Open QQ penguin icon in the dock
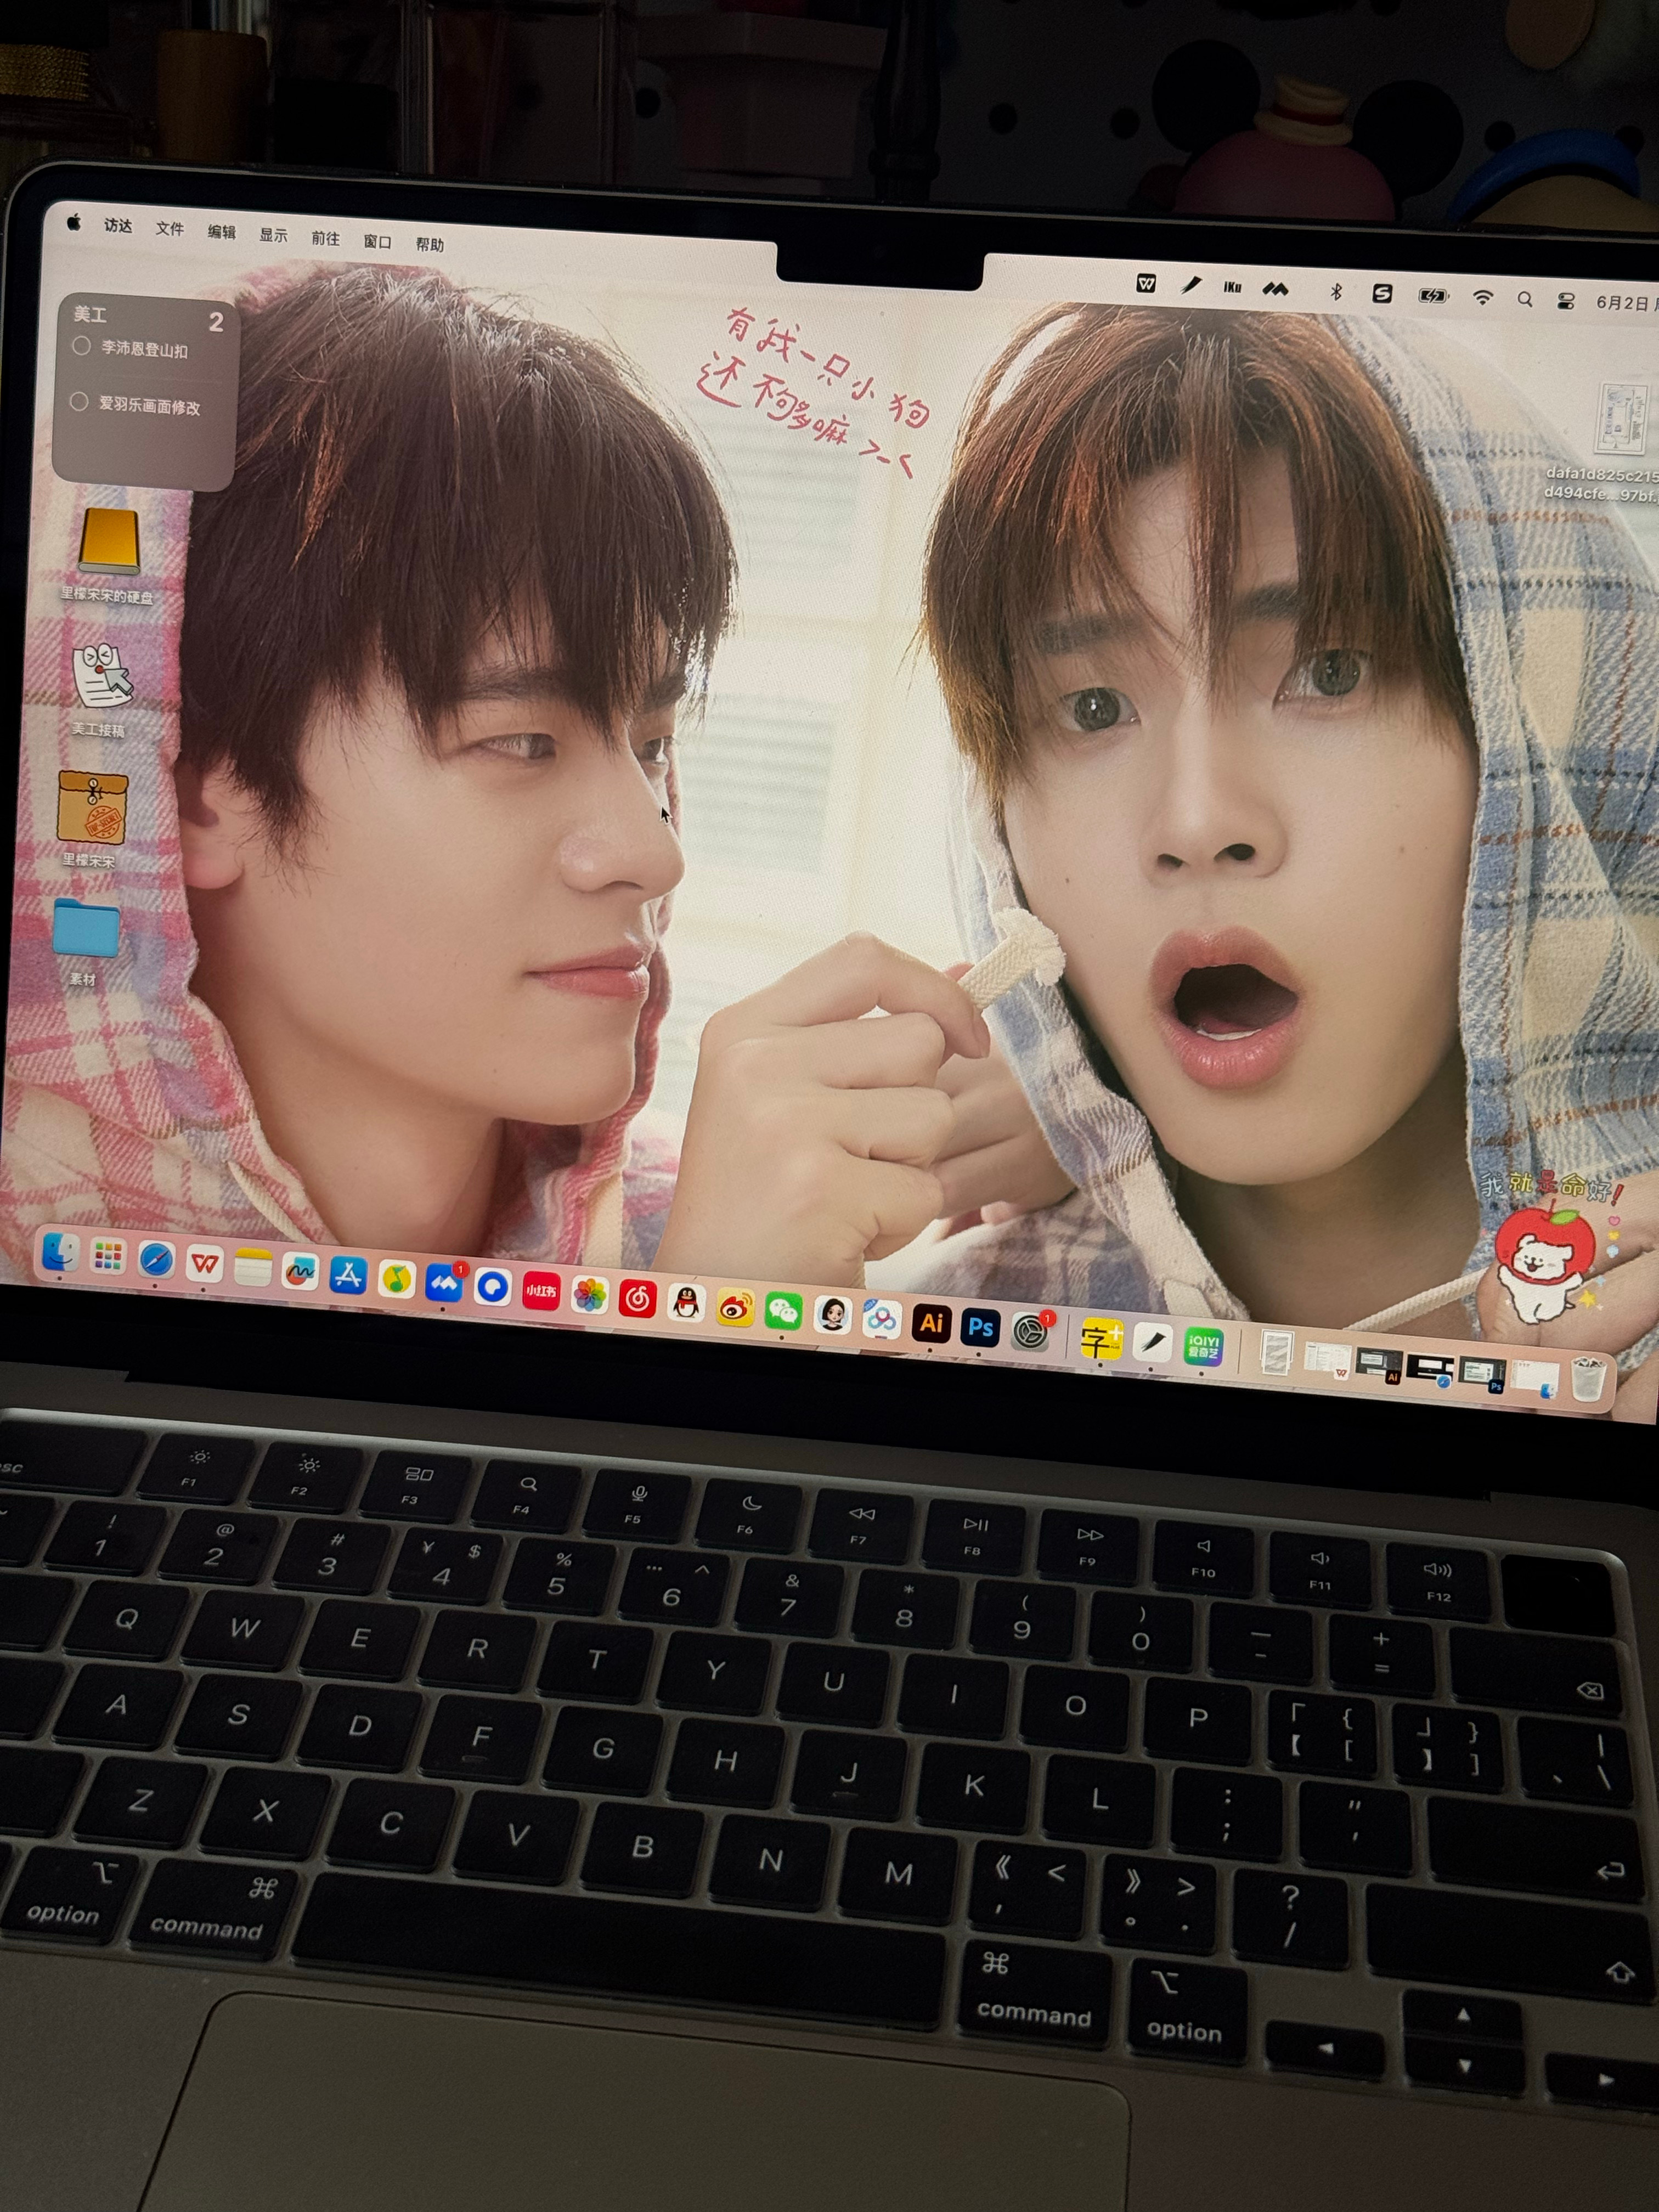The image size is (1659, 2212). 686,1304
